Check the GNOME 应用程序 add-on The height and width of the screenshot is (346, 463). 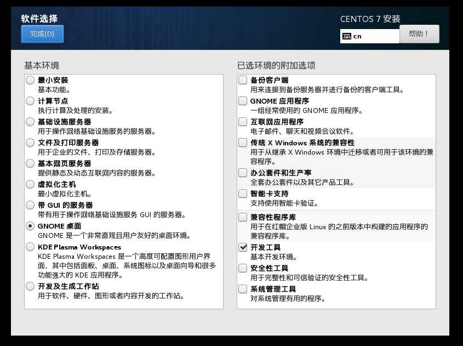tap(243, 101)
